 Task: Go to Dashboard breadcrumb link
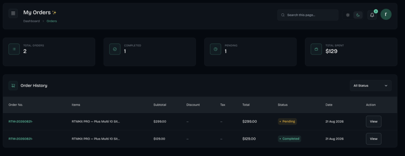tap(32, 21)
